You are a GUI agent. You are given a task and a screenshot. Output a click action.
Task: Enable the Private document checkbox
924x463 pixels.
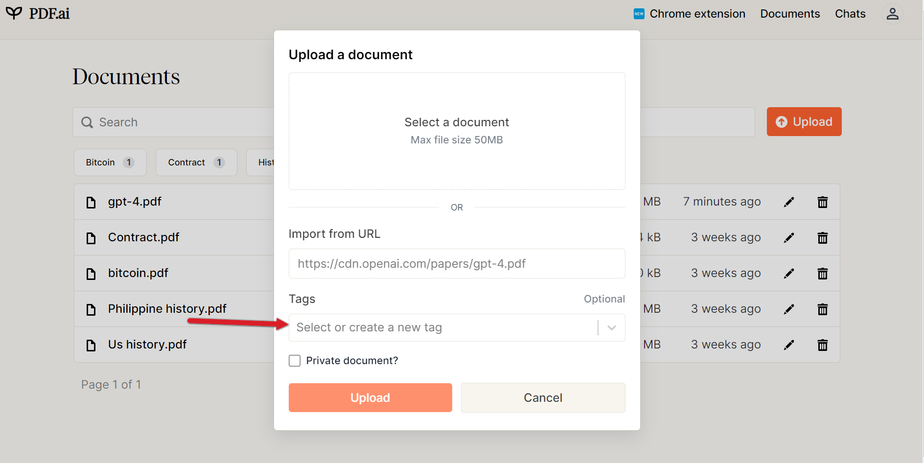coord(295,361)
